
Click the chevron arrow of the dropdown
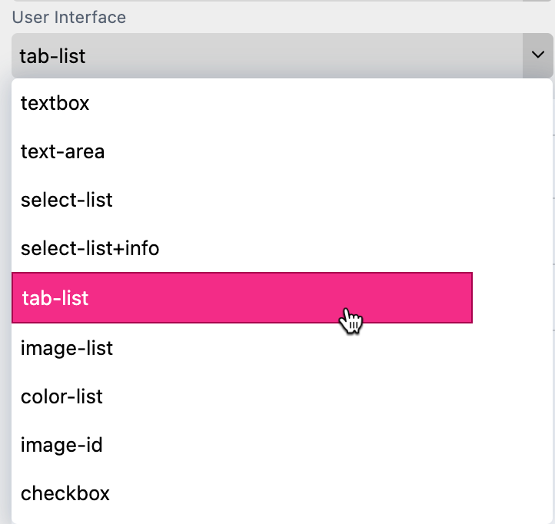[x=537, y=55]
